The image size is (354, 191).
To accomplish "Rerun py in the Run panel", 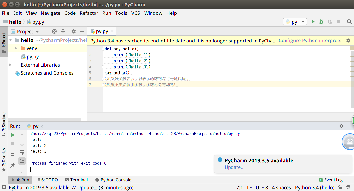I will click(13, 135).
